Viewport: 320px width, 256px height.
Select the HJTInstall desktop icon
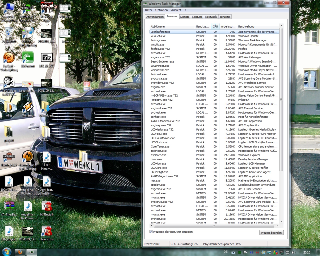point(46,208)
